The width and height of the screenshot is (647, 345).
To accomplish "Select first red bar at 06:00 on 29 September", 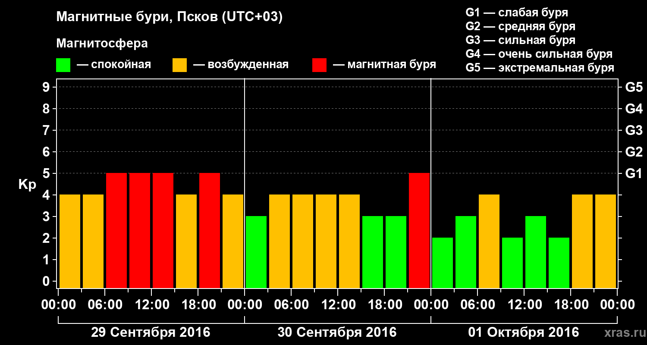I will 116,231.
